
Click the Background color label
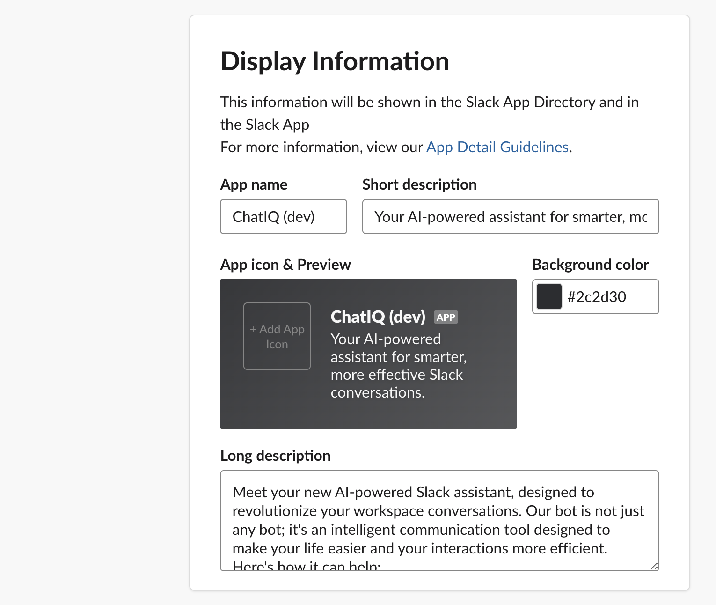point(591,265)
